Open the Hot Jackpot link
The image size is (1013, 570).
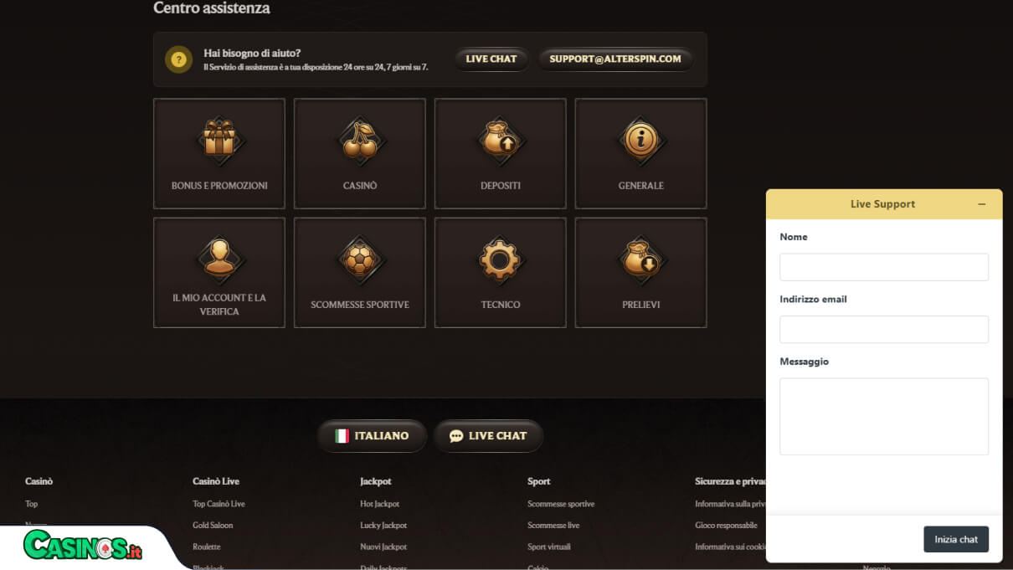[x=379, y=504]
